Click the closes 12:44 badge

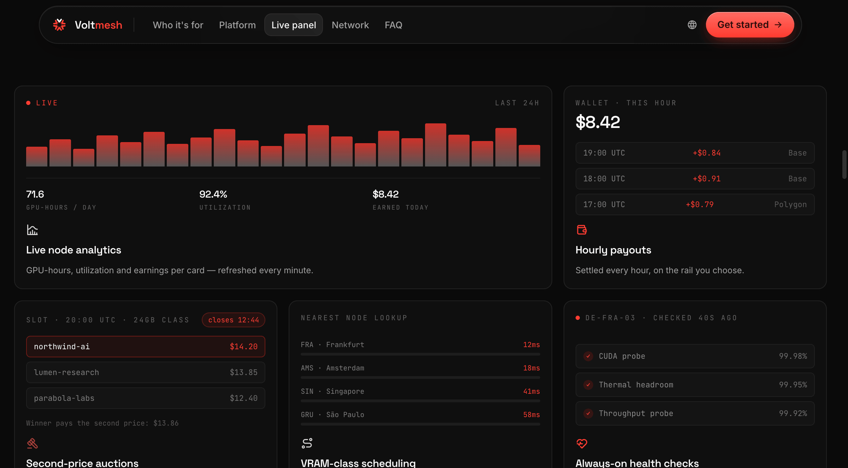click(234, 320)
